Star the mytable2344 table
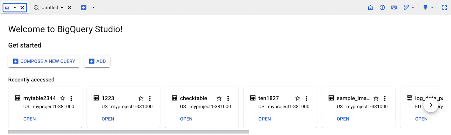 (62, 98)
